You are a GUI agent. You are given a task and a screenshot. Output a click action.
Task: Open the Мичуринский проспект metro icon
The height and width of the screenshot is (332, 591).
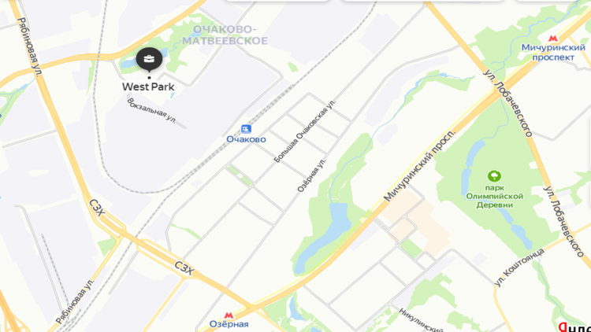tap(553, 38)
